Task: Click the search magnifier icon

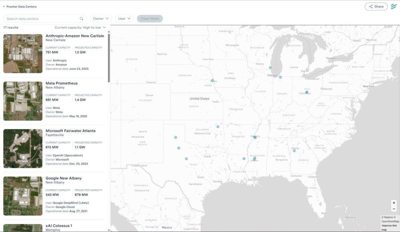Action: tap(82, 18)
